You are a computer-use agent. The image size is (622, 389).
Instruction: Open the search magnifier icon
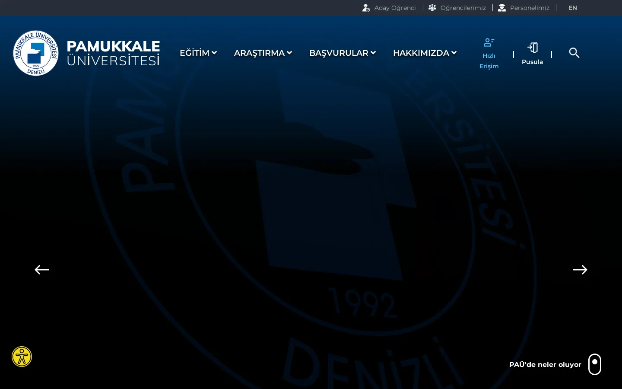point(574,53)
